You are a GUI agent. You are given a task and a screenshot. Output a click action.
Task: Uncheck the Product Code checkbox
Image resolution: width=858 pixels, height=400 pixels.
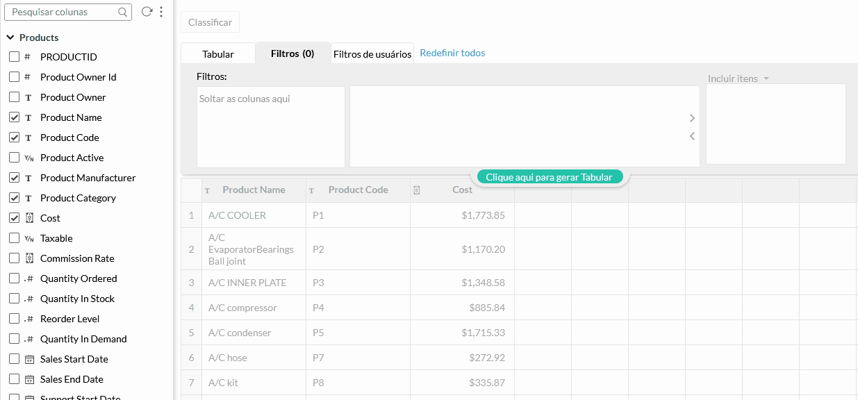coord(14,137)
